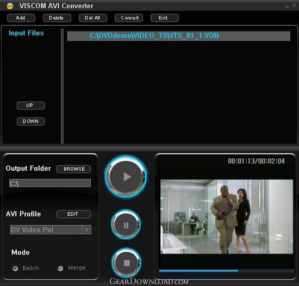The image size is (299, 286).
Task: Select the Merge mode radio button
Action: [60, 269]
